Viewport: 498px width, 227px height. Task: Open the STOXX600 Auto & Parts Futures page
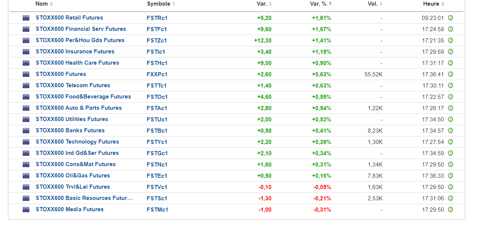pos(78,108)
